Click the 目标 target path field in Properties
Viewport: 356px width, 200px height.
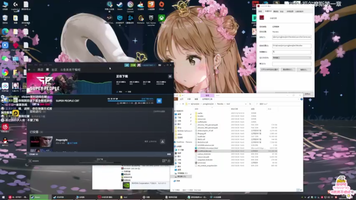pos(292,37)
